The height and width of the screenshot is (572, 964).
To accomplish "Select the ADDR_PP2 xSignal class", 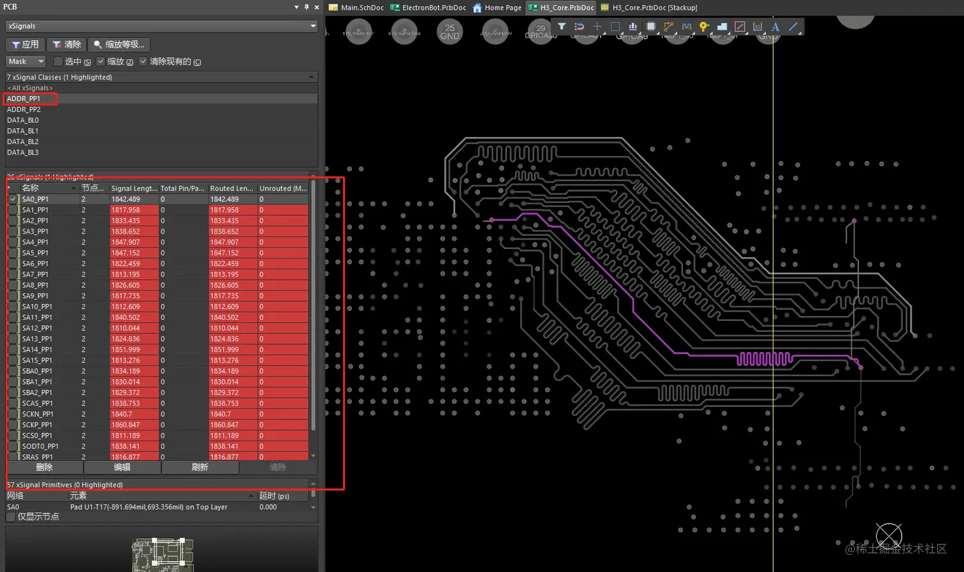I will (161, 110).
